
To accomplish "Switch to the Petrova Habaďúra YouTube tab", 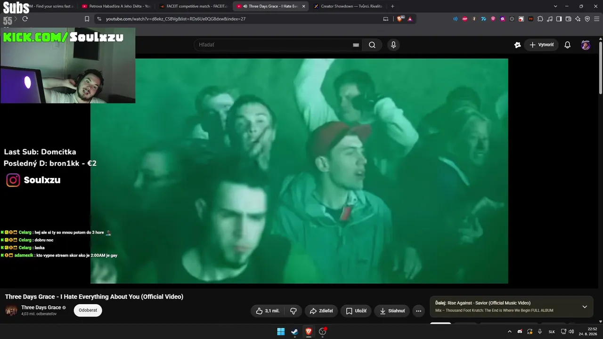I will coord(115,6).
